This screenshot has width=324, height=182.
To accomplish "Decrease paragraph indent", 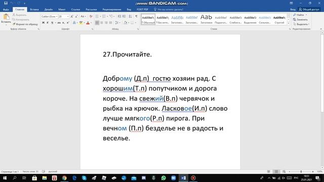I will [119, 17].
